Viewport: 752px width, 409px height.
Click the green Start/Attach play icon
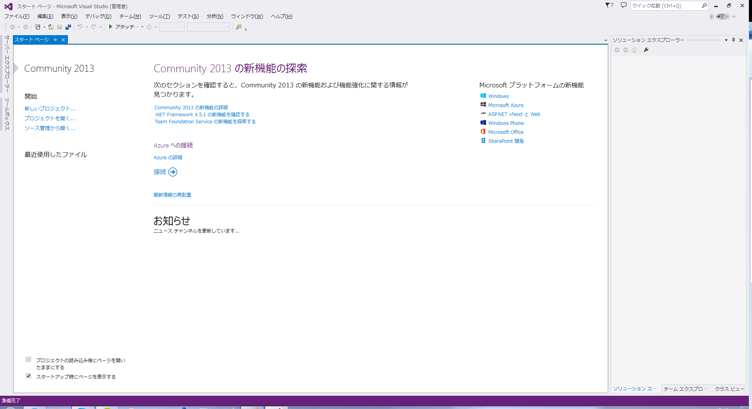coord(111,27)
